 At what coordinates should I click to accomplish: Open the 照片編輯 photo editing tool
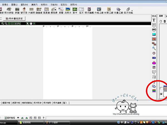coord(89,11)
